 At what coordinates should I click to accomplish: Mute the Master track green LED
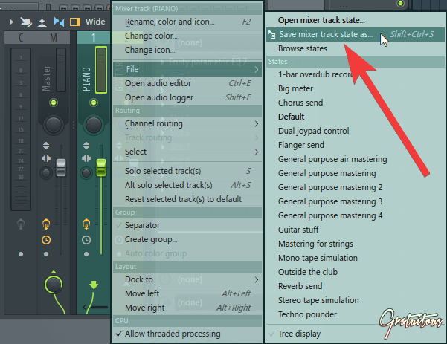(54, 103)
